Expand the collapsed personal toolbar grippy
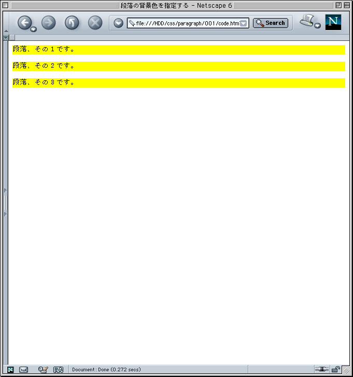This screenshot has height=377, width=353. point(6,38)
